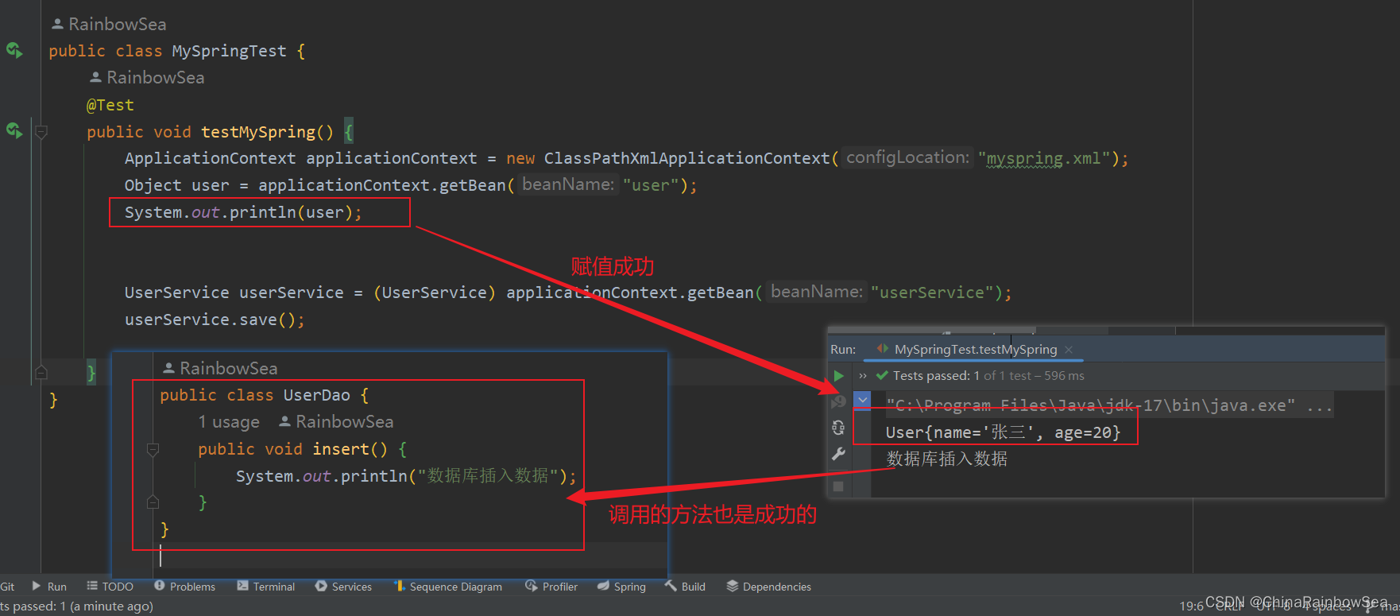Expand the hidden toolbar chevron in Run panel

point(863,376)
